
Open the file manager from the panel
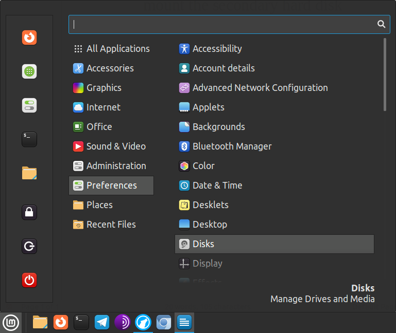point(40,322)
